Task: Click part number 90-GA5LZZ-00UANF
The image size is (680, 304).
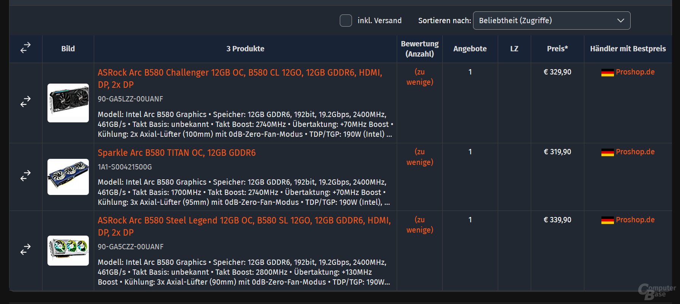Action: [130, 99]
